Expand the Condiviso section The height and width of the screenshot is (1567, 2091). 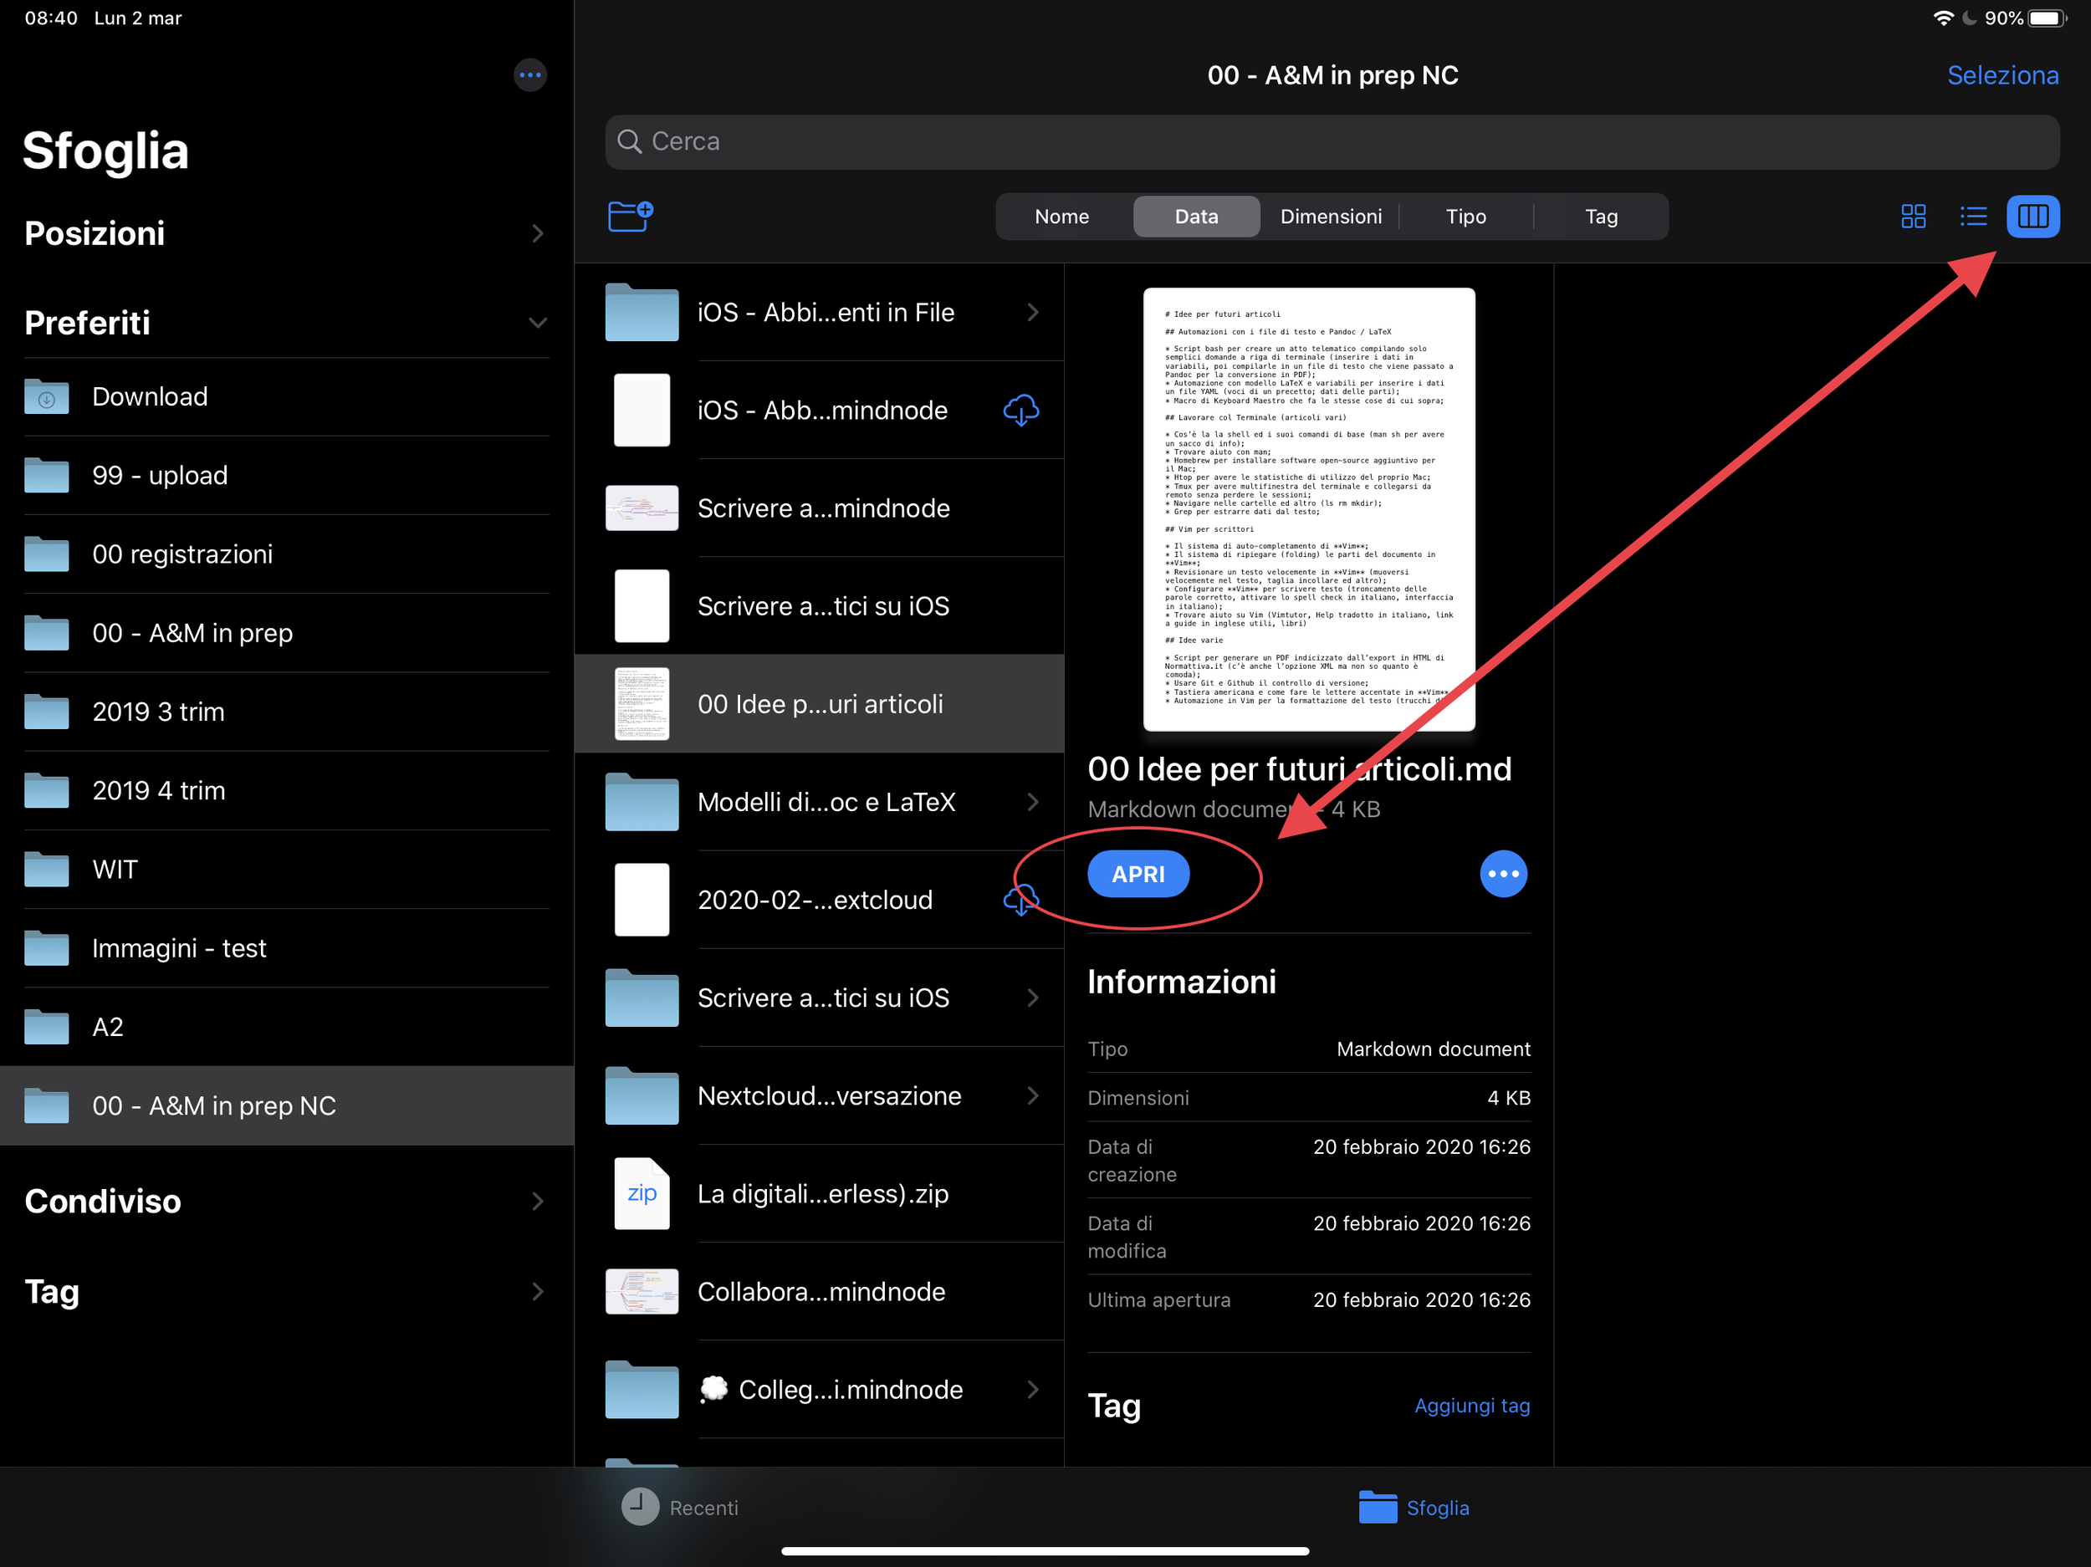tap(537, 1202)
